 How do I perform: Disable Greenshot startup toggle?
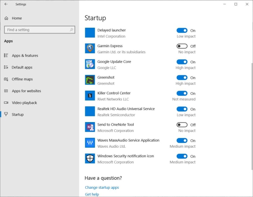point(182,77)
